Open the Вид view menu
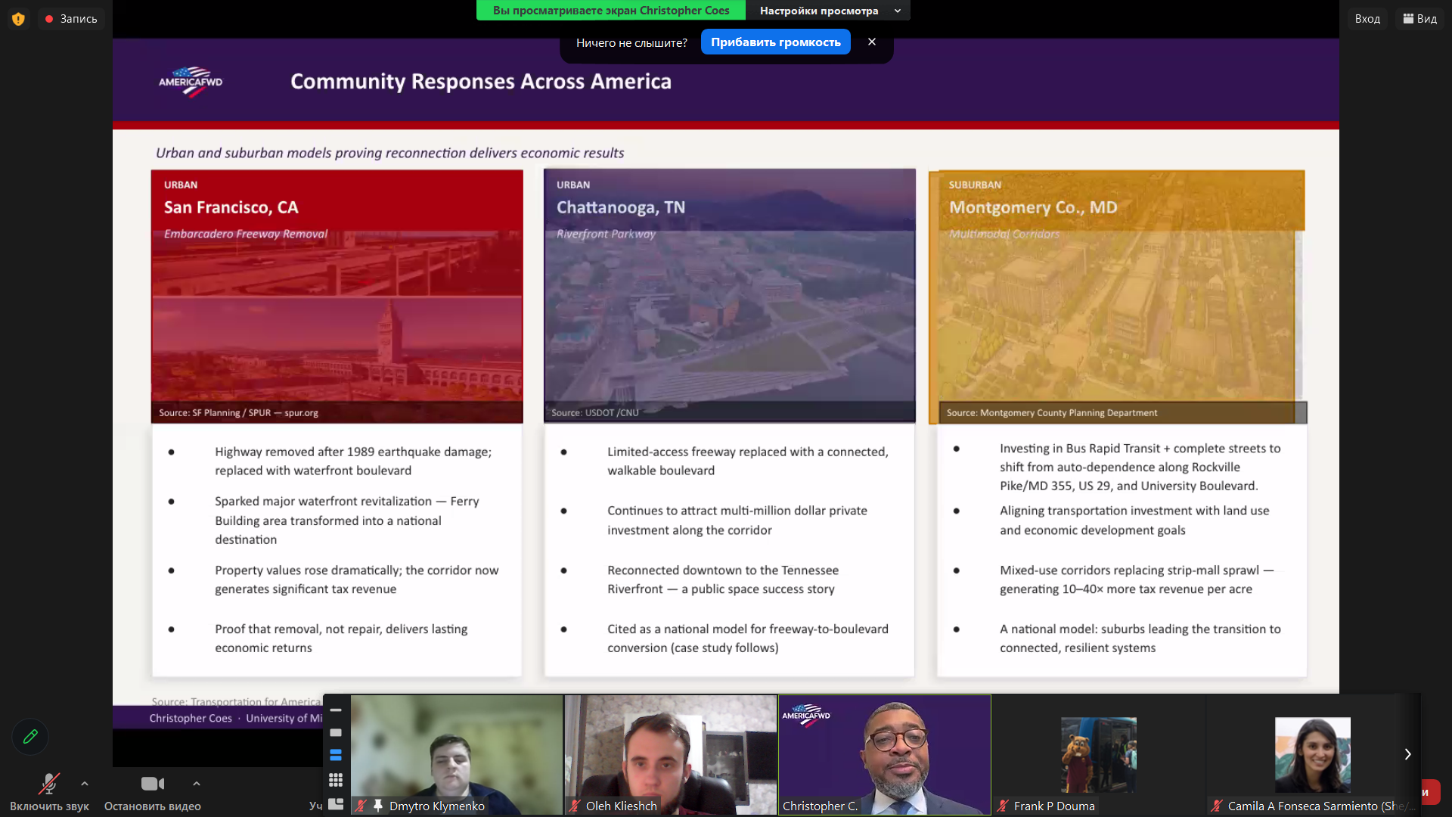The height and width of the screenshot is (817, 1452). (x=1419, y=19)
